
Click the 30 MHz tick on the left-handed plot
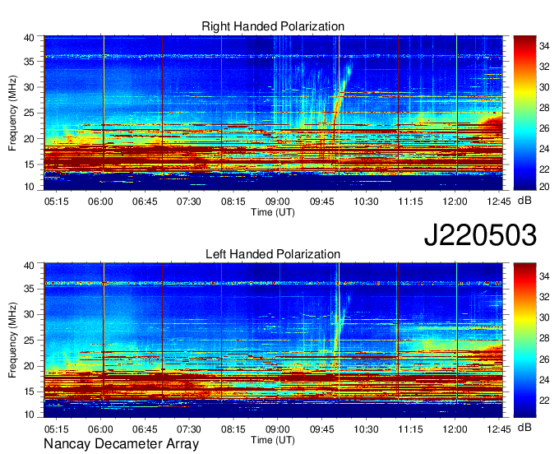[x=30, y=314]
